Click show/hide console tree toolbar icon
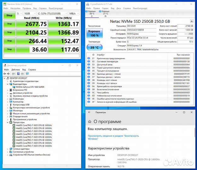The width and height of the screenshot is (197, 170). pyautogui.click(x=14, y=74)
